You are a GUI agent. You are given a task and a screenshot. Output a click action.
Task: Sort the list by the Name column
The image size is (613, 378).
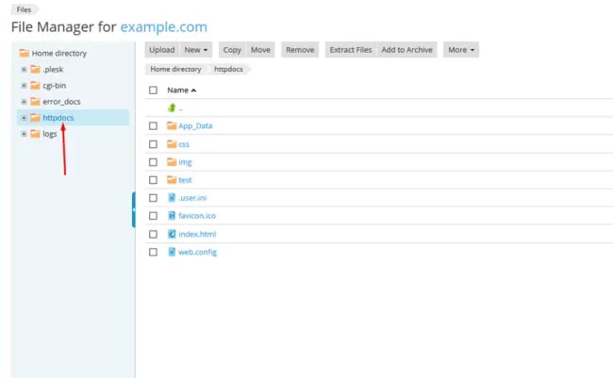point(181,90)
